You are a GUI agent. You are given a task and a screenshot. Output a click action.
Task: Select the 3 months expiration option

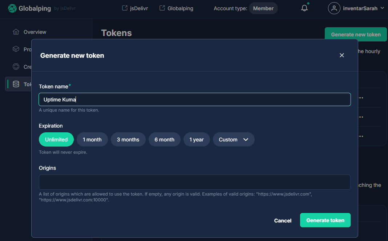[128, 139]
